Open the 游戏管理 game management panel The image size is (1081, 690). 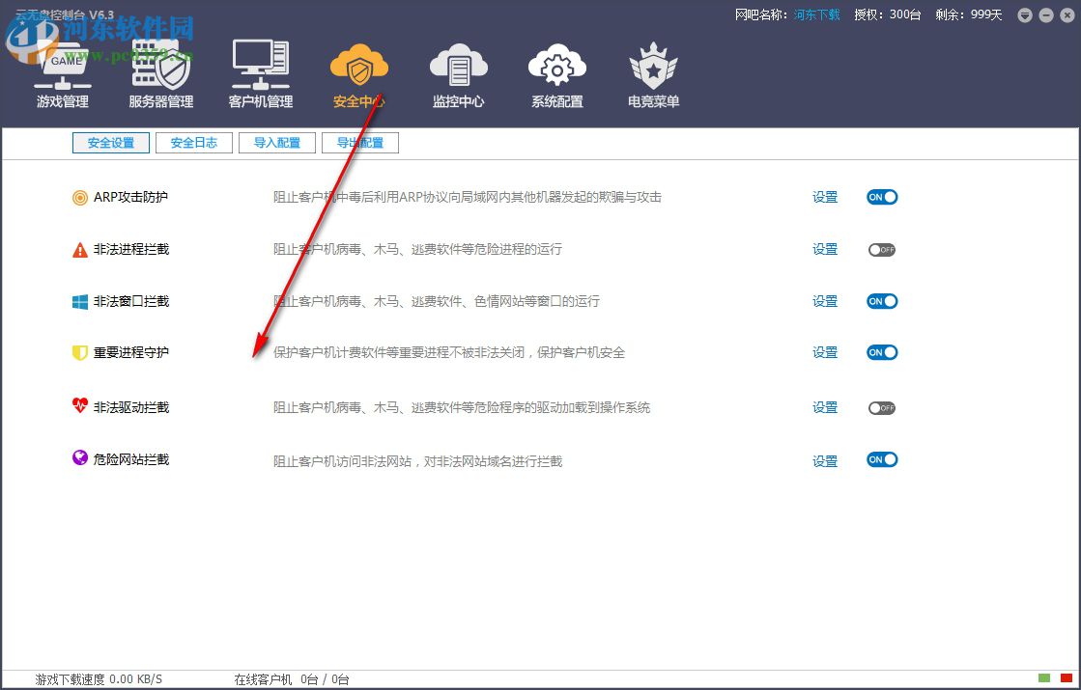coord(61,72)
